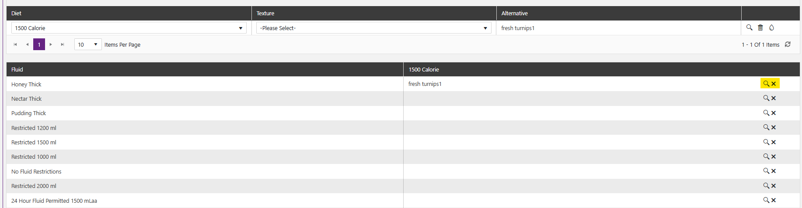Image resolution: width=802 pixels, height=208 pixels.
Task: Expand the Texture -Please Select- dropdown
Action: (x=373, y=28)
